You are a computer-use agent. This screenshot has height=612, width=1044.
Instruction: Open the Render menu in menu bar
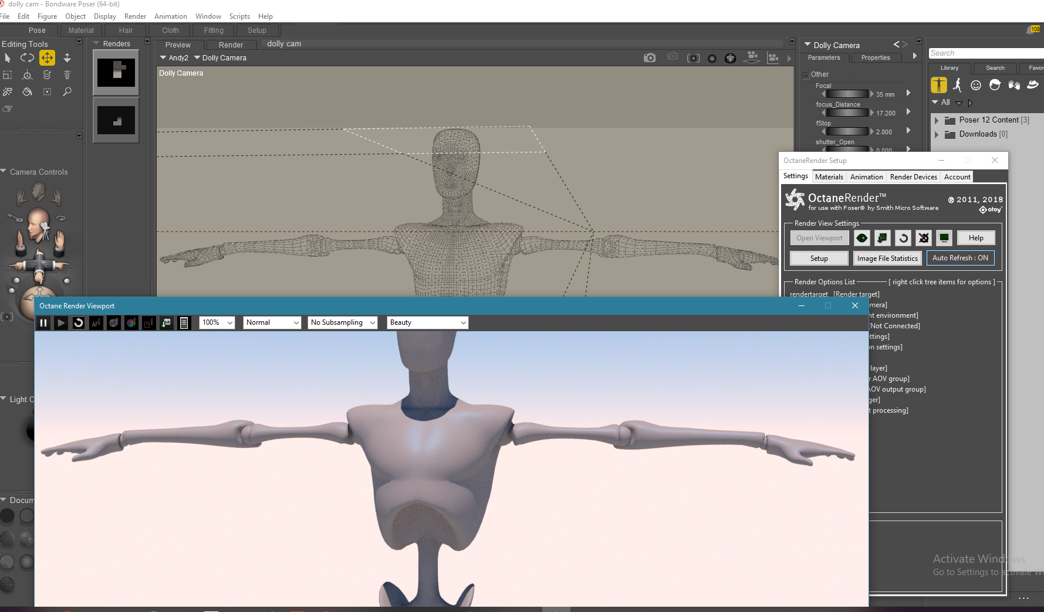point(135,16)
